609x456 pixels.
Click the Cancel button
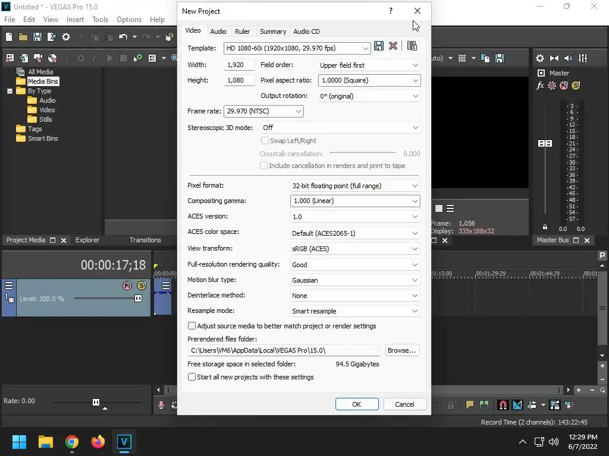[x=404, y=404]
